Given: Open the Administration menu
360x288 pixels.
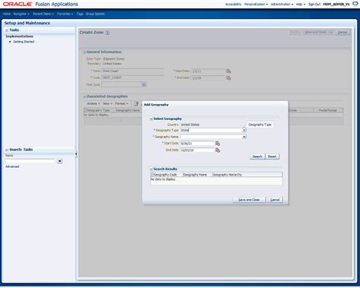Looking at the screenshot, I should pos(282,5).
